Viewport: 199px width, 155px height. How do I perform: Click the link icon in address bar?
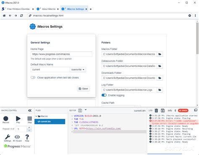(x=30, y=16)
